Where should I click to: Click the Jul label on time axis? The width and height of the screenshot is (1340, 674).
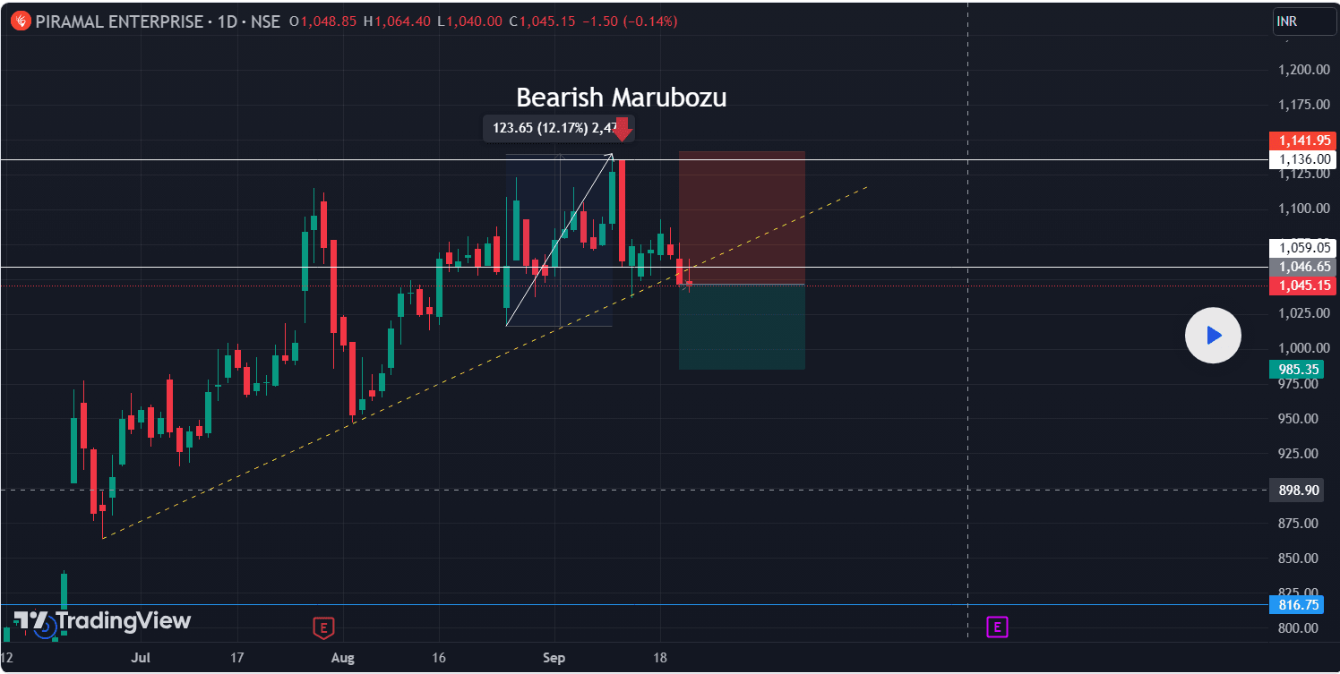(142, 658)
